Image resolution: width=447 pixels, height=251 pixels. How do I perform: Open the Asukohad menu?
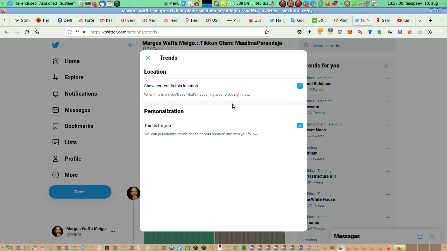tap(48, 3)
